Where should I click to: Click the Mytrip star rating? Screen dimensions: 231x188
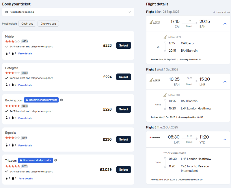pos(12,42)
